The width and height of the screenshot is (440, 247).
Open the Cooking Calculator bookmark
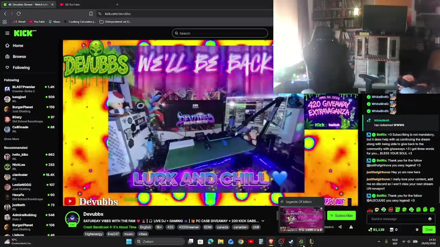point(80,22)
